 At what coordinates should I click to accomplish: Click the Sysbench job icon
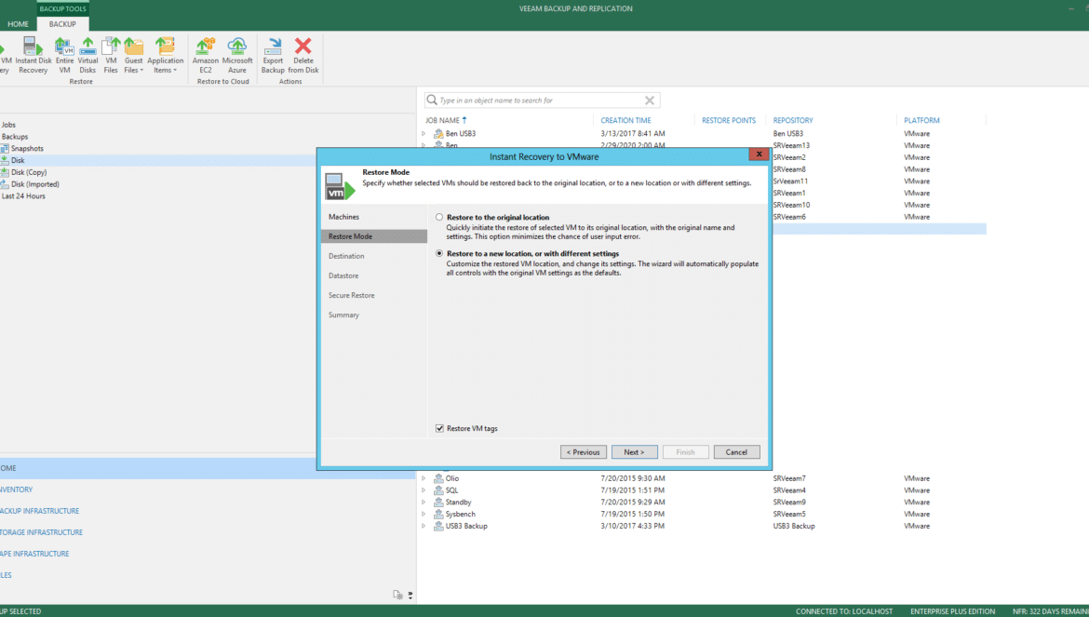[438, 515]
